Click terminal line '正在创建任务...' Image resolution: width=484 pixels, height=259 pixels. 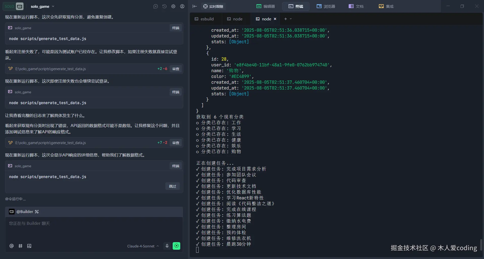point(215,163)
